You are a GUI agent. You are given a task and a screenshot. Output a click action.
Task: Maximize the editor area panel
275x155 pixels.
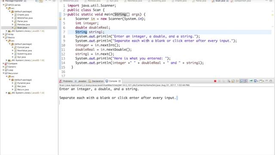271,1
